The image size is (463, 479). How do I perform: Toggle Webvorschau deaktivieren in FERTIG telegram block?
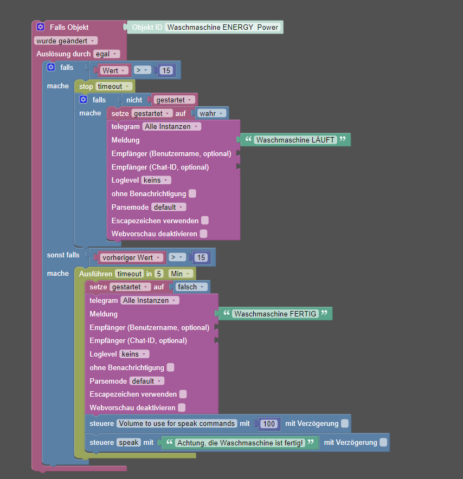pyautogui.click(x=182, y=407)
